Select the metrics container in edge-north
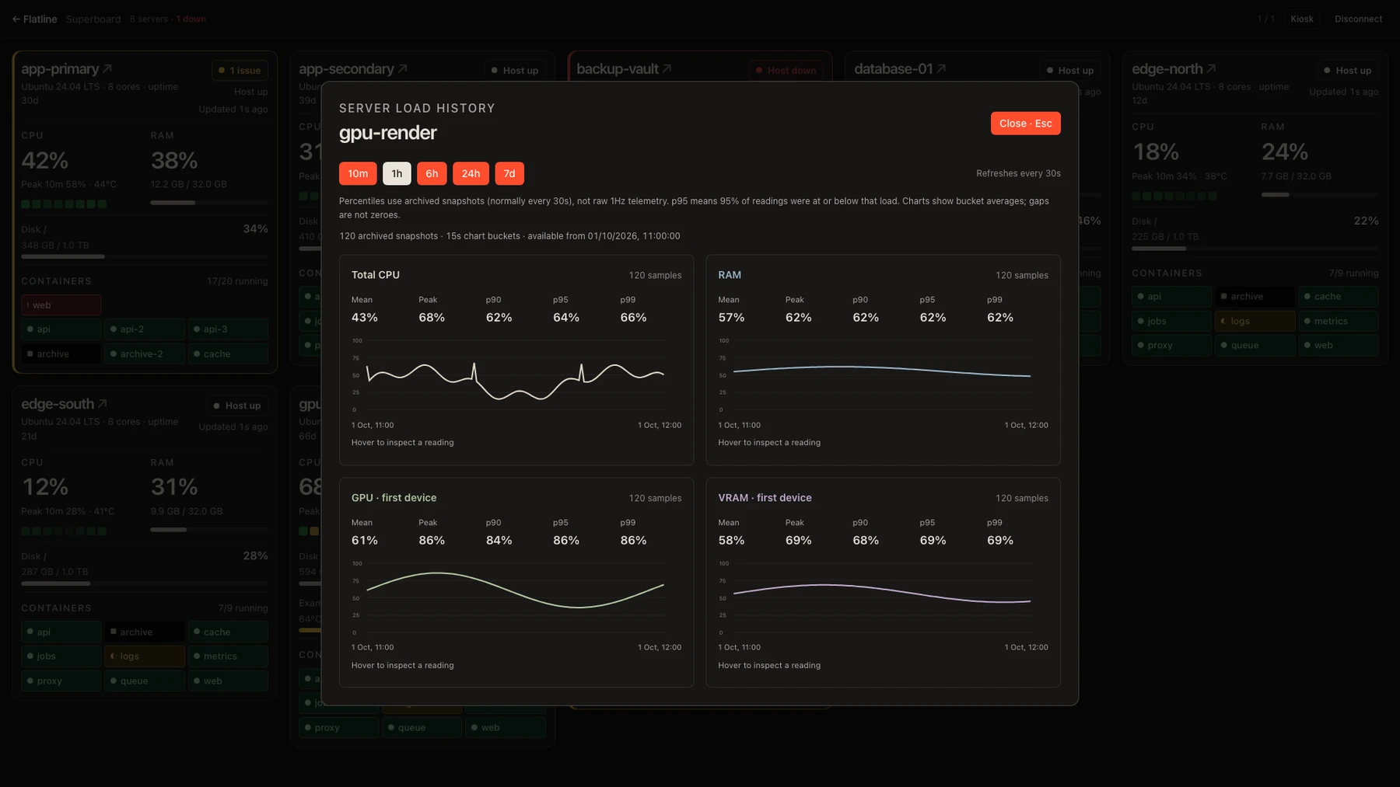Image resolution: width=1400 pixels, height=787 pixels. (1339, 321)
